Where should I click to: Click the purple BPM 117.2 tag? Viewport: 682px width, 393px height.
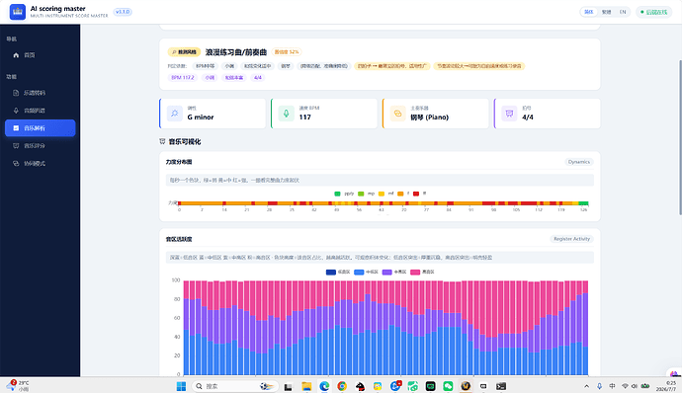[183, 77]
